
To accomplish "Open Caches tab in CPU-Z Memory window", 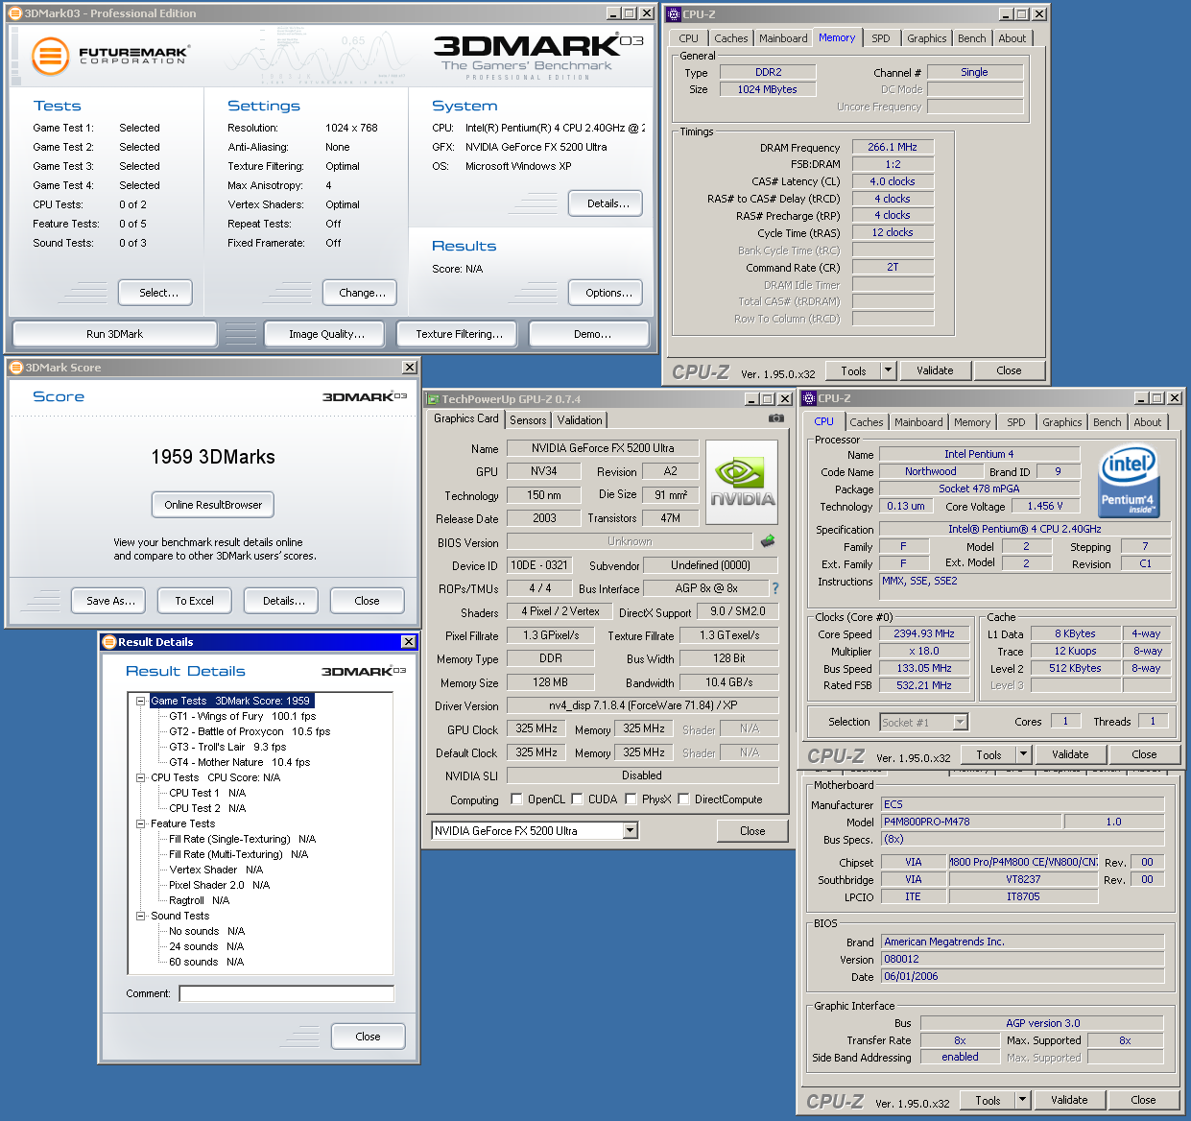I will tap(731, 38).
